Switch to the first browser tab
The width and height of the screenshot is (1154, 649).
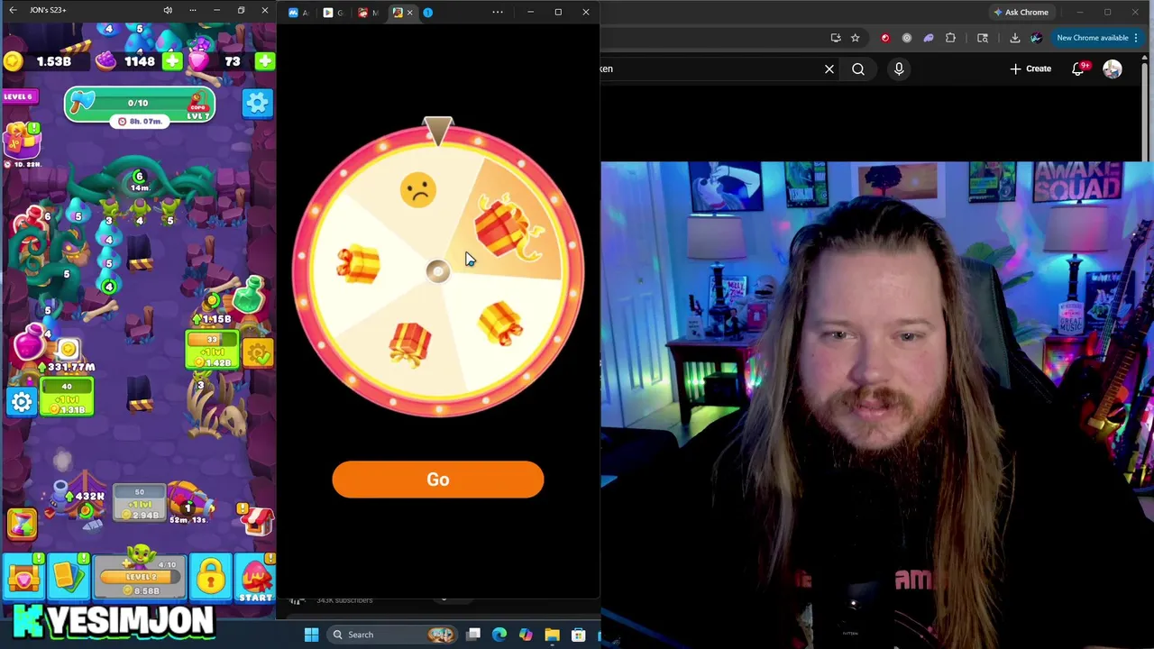[x=298, y=13]
